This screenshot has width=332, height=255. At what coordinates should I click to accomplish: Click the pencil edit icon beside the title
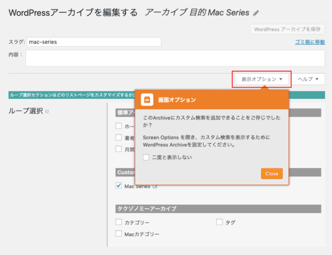256,13
